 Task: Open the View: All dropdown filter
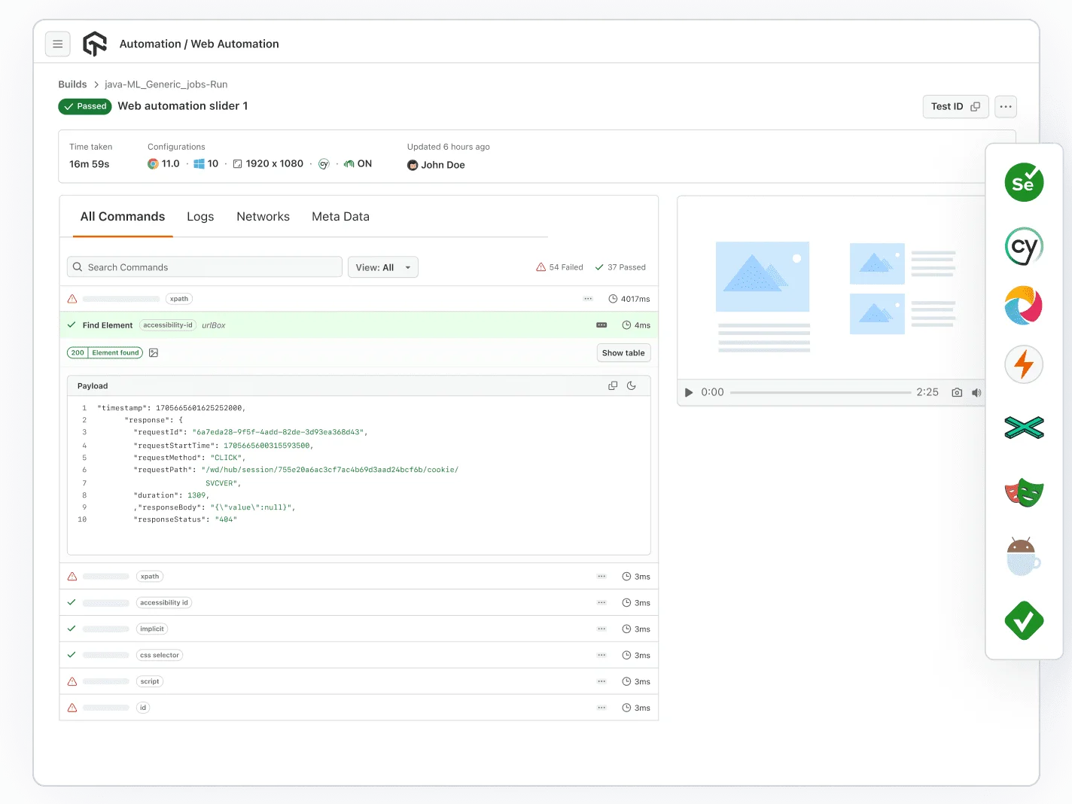[x=382, y=266]
